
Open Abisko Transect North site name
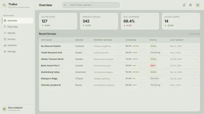[52, 59]
